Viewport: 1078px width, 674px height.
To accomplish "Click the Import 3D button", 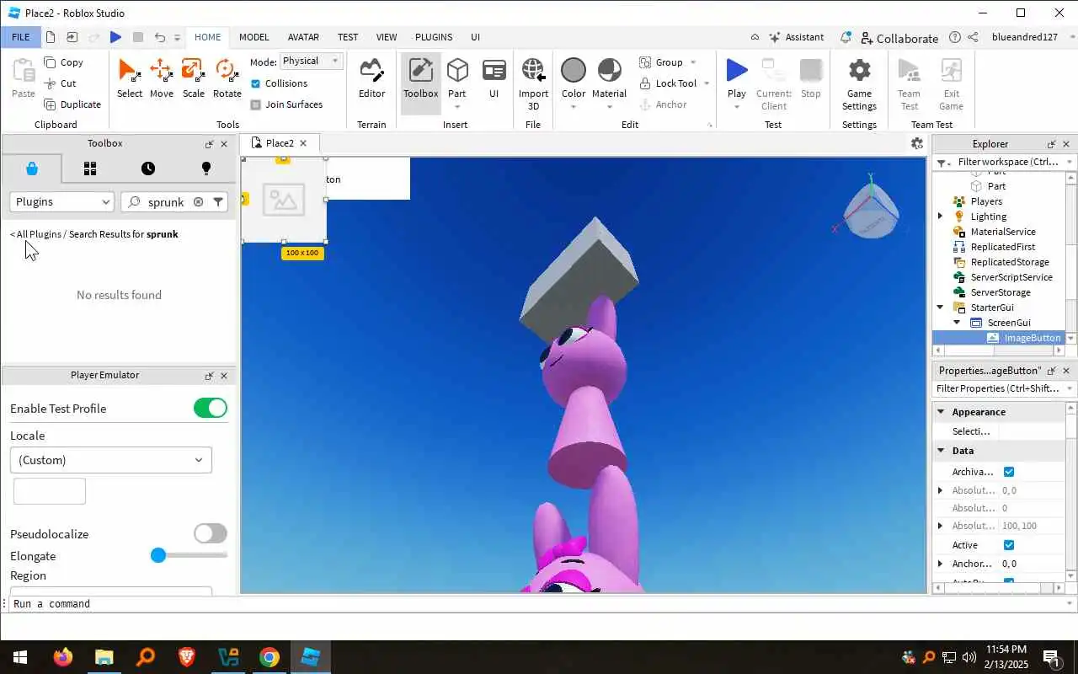I will coord(533,83).
